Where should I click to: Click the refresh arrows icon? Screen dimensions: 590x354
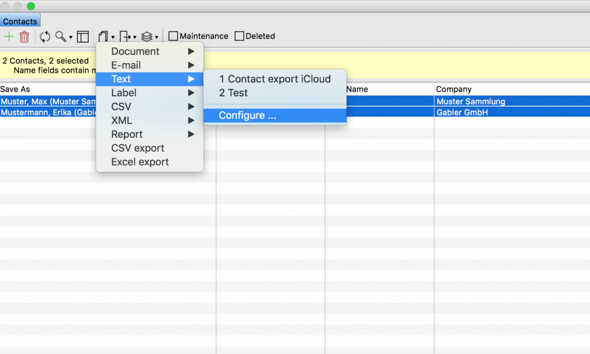click(x=45, y=36)
